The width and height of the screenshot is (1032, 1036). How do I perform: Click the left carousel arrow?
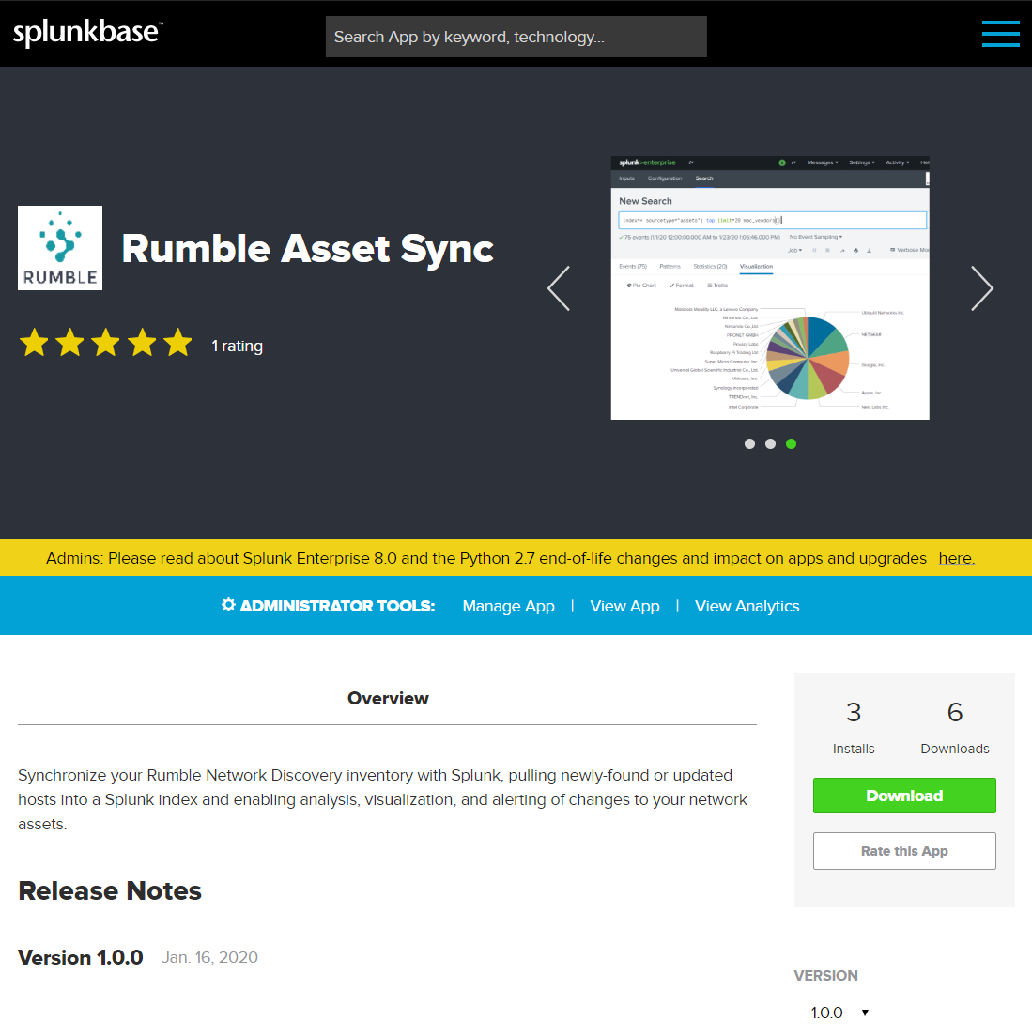pos(558,288)
